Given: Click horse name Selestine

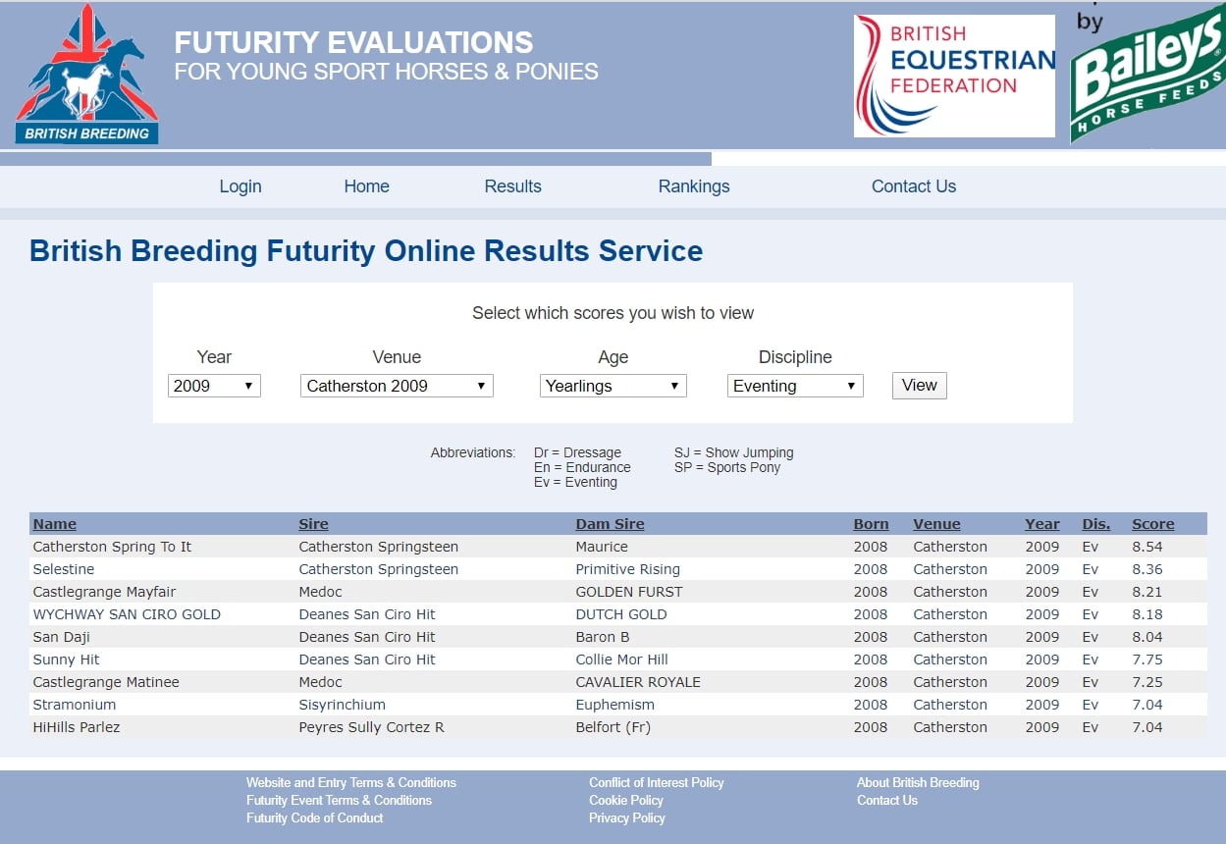Looking at the screenshot, I should coord(64,569).
